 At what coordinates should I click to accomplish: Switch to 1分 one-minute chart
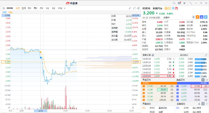[x=47, y=8]
